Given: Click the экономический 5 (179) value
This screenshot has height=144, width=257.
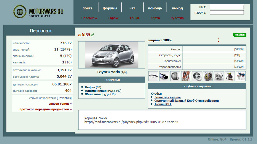Looking at the screenshot, I should click(66, 56).
